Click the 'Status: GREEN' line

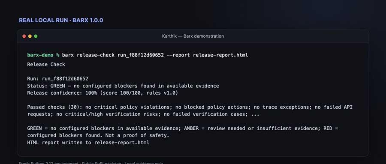click(123, 86)
